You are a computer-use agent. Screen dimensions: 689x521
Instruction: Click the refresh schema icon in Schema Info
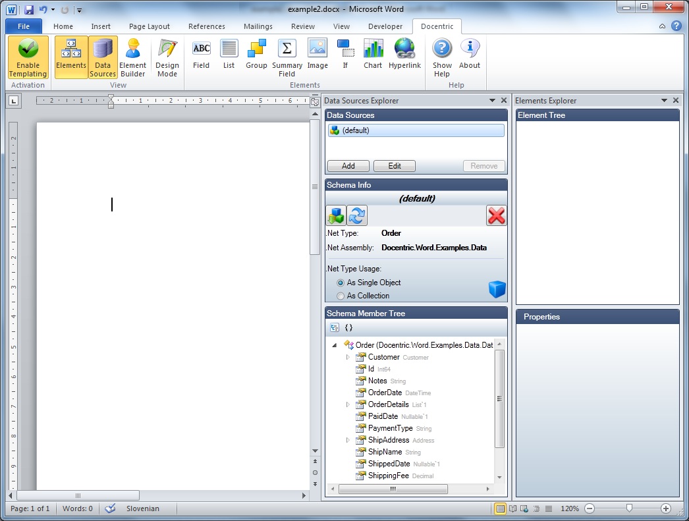[x=357, y=215]
